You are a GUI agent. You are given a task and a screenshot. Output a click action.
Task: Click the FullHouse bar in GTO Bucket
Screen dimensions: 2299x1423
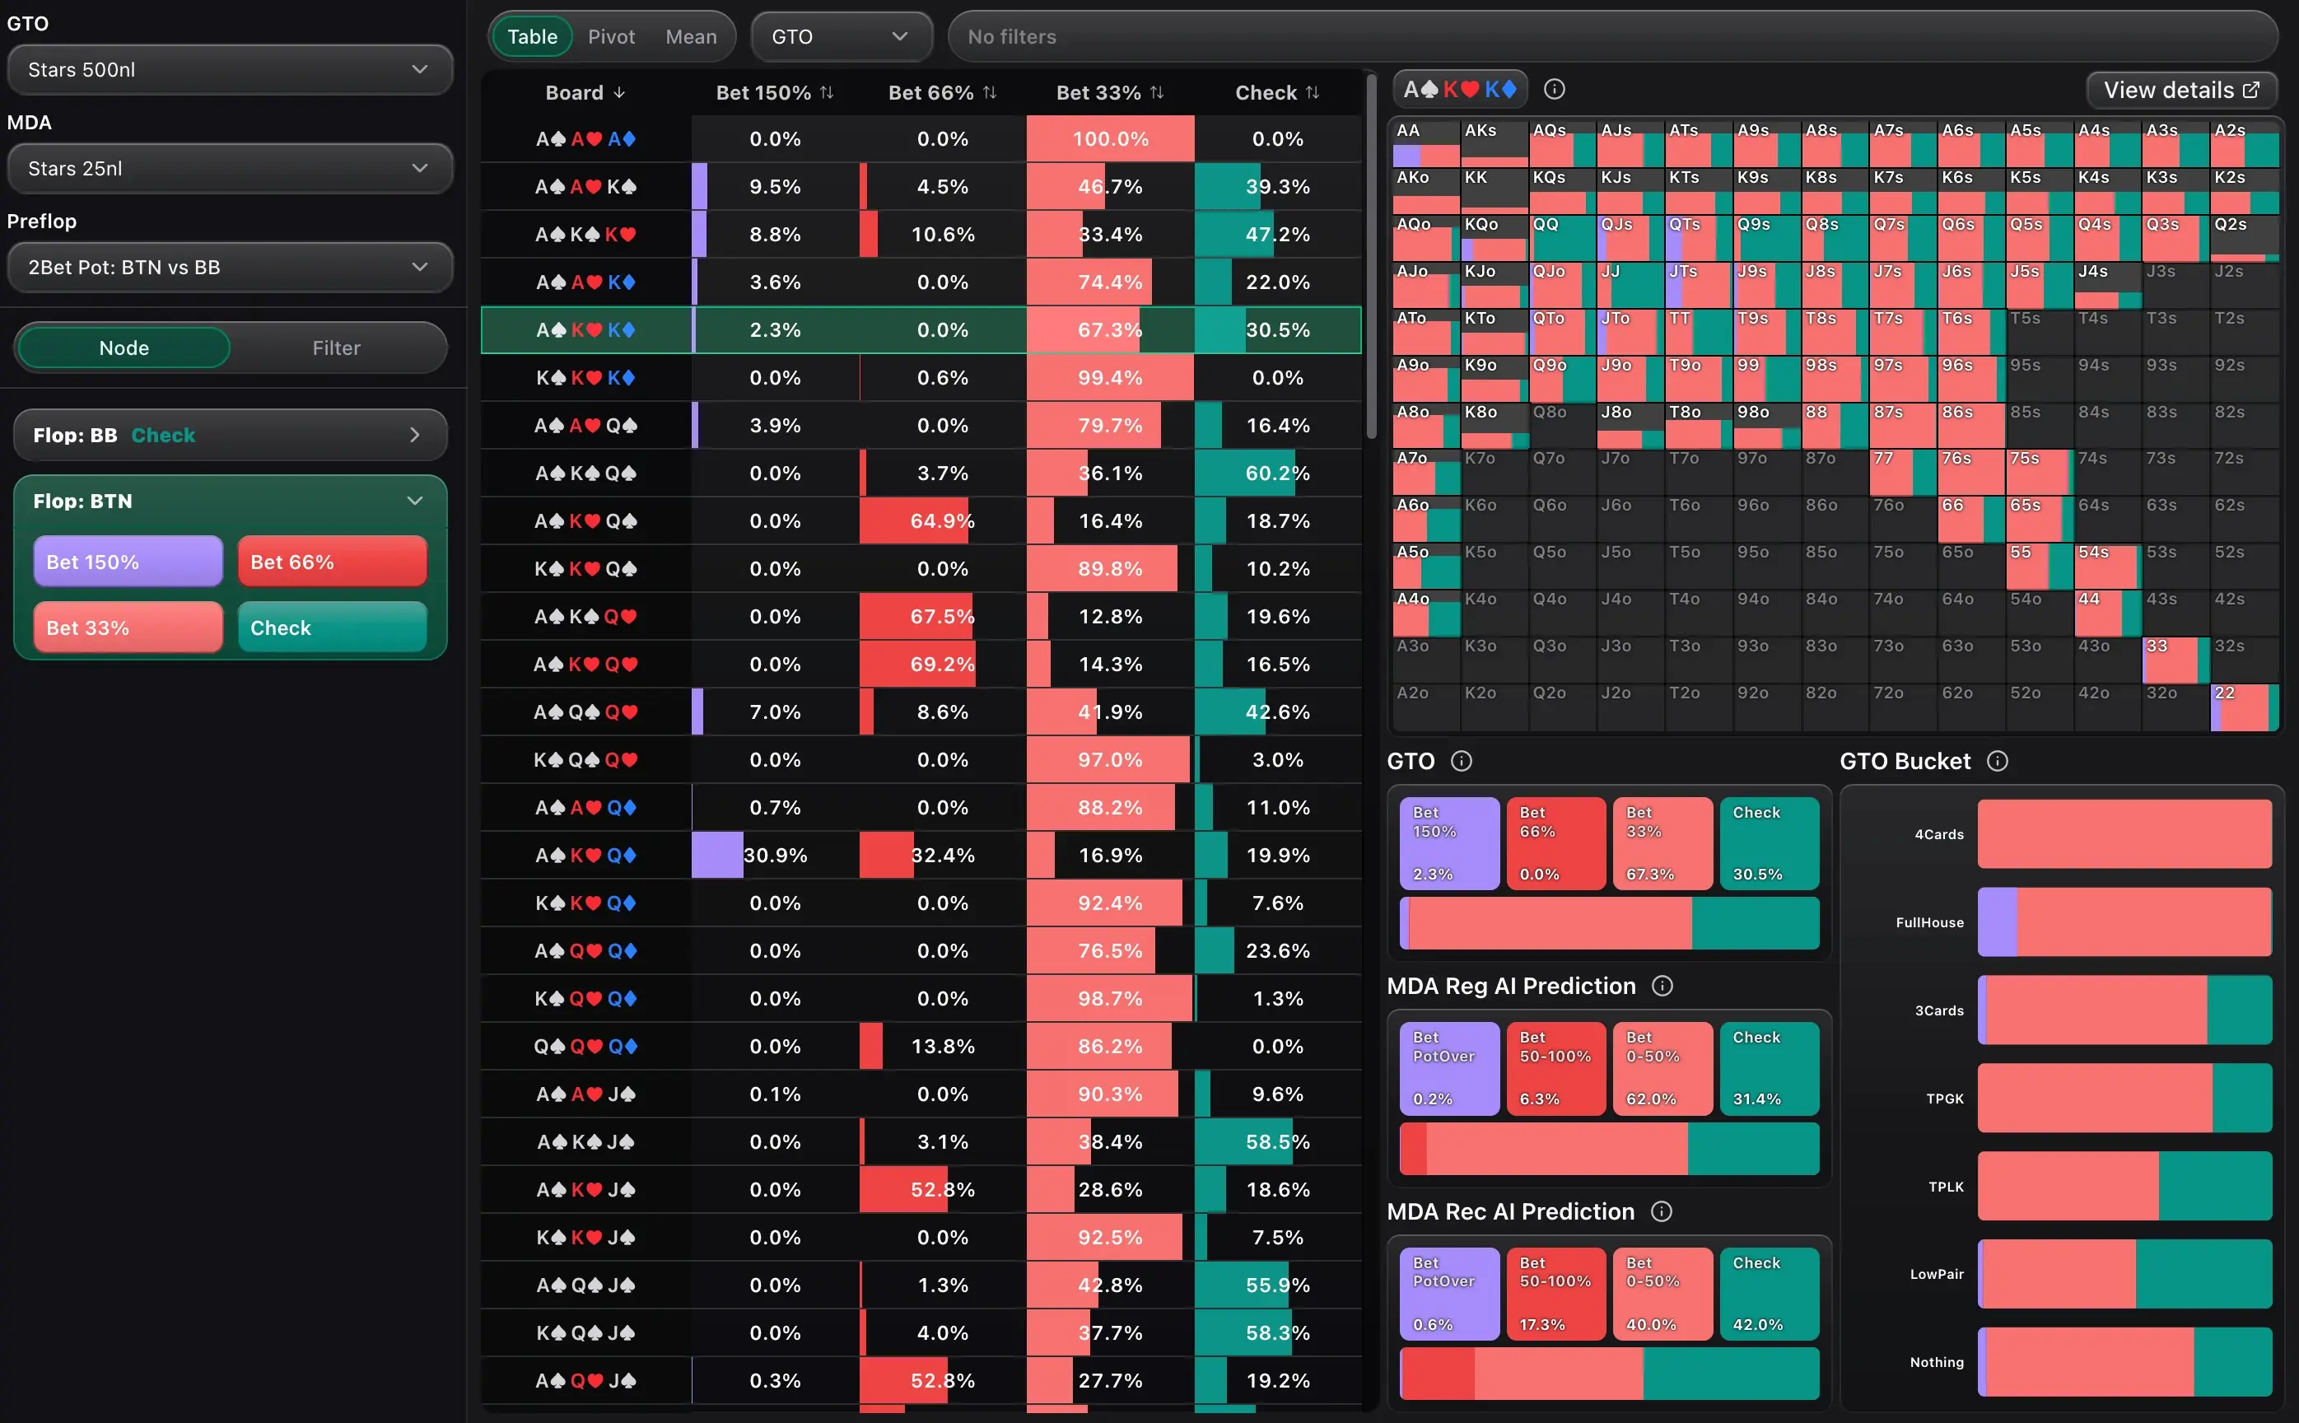tap(2124, 922)
